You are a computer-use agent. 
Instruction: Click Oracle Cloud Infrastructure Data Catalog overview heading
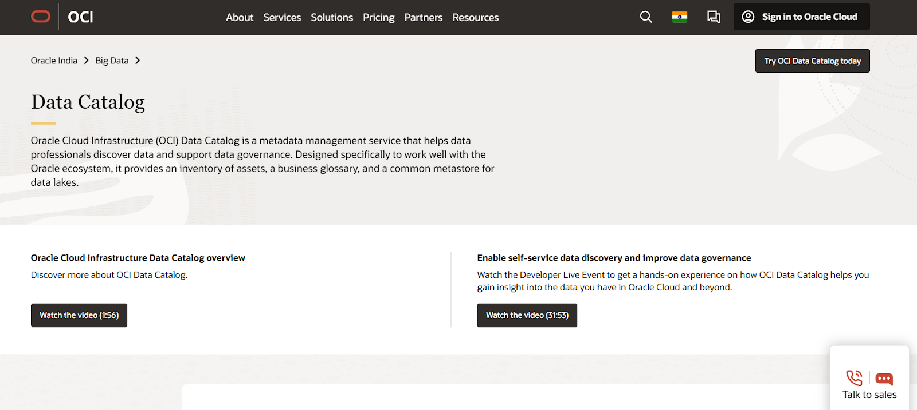[138, 258]
